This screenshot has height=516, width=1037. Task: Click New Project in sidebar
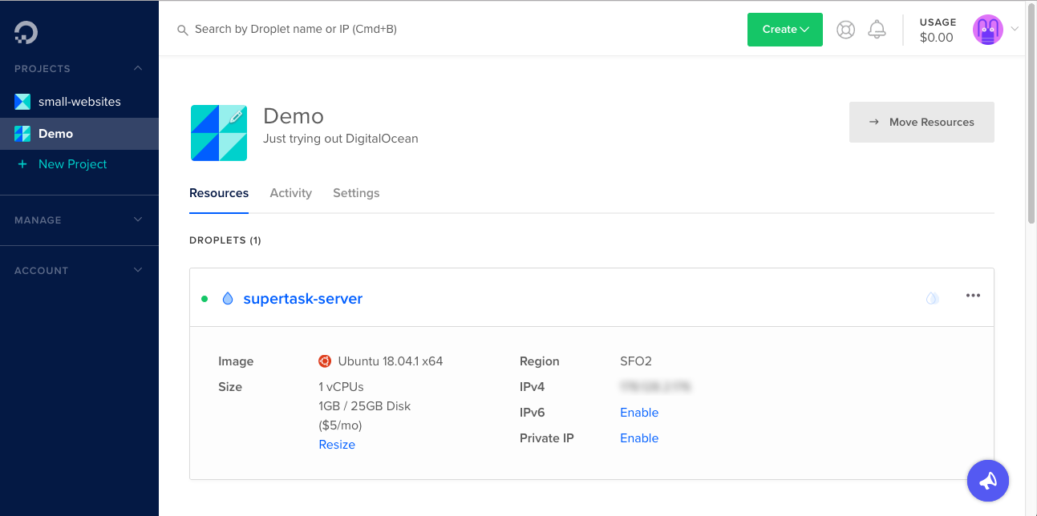tap(73, 164)
